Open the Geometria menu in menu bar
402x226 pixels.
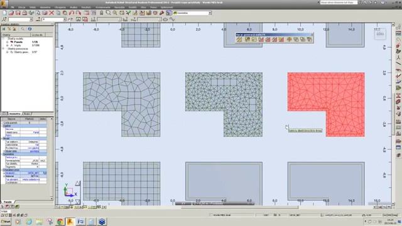tap(45, 7)
